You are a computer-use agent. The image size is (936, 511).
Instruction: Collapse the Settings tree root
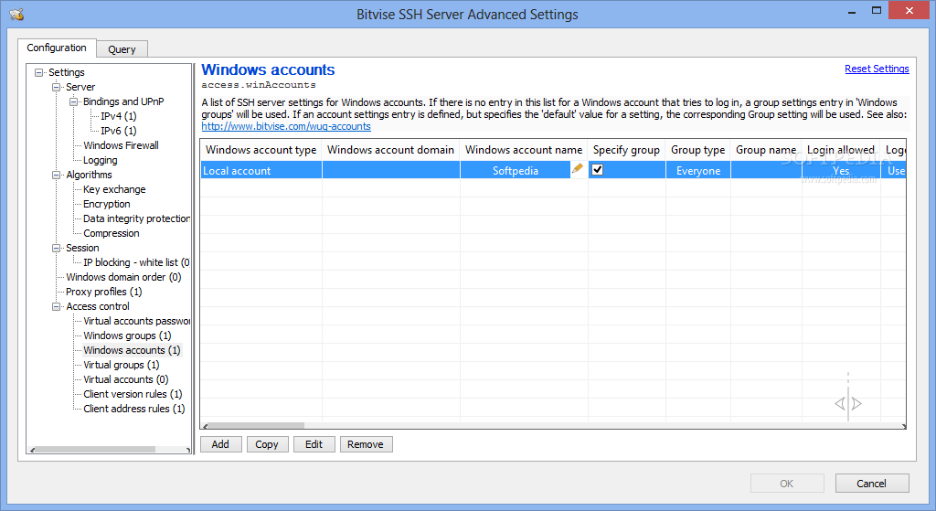[38, 72]
